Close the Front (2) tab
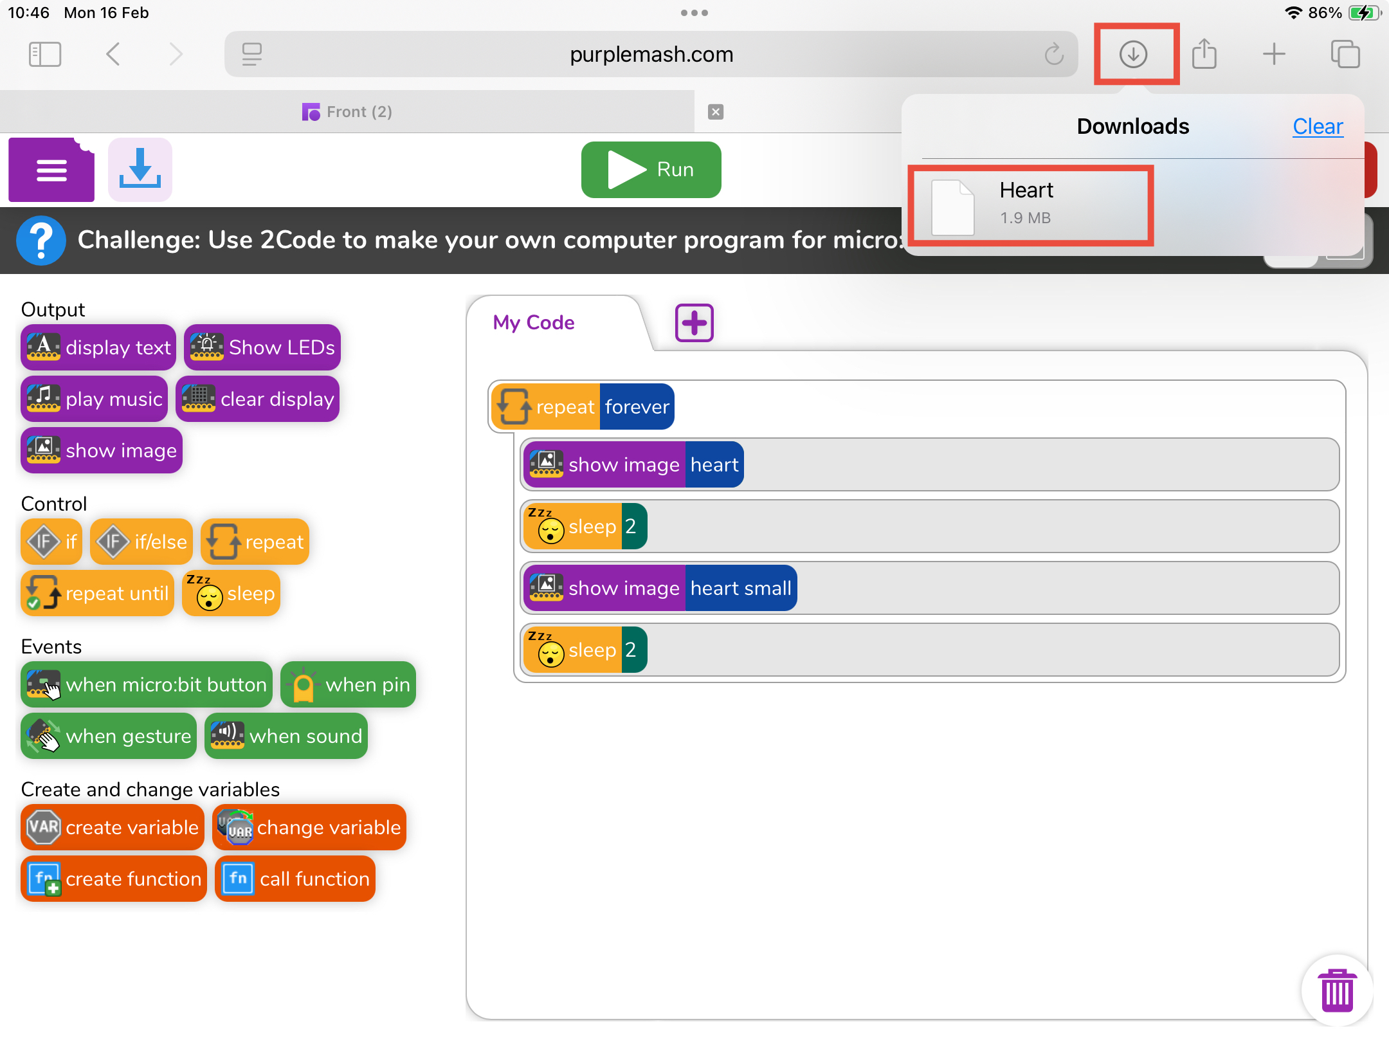This screenshot has width=1389, height=1042. pyautogui.click(x=716, y=112)
